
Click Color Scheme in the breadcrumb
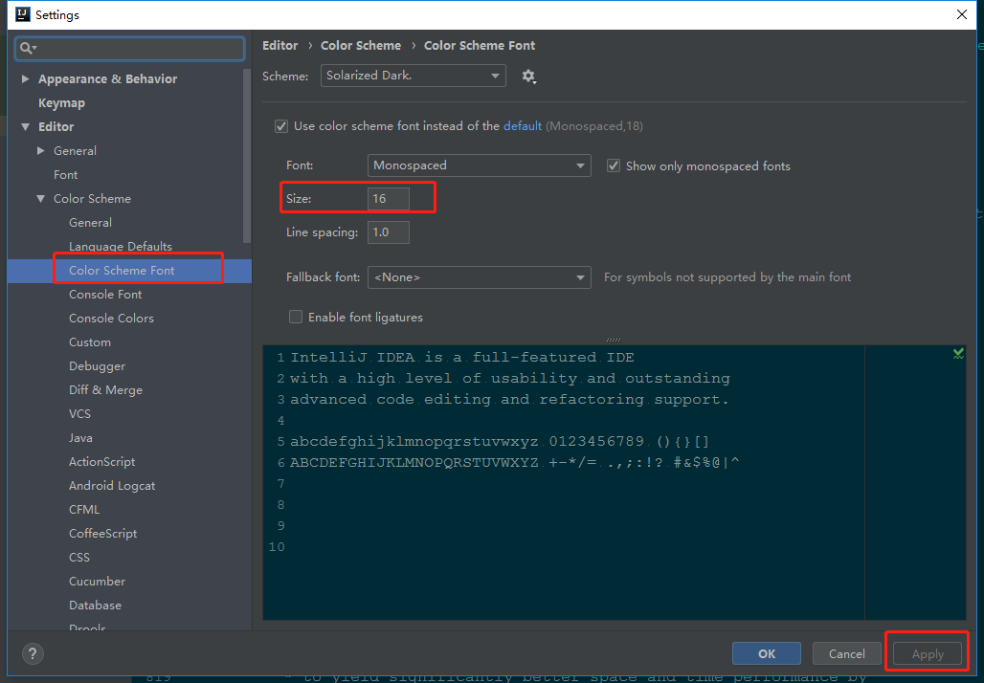pos(361,45)
